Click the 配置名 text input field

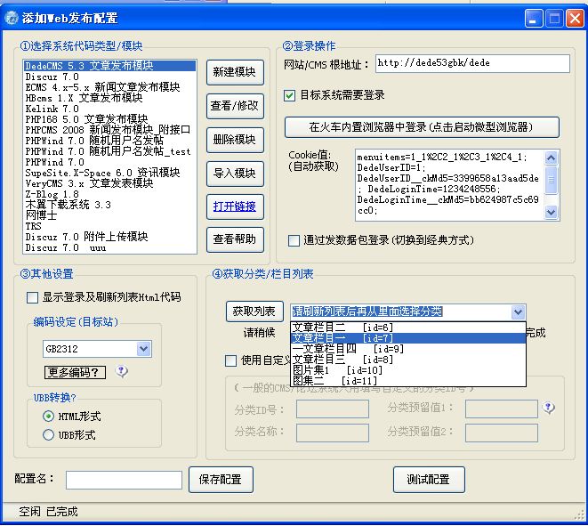coord(124,480)
